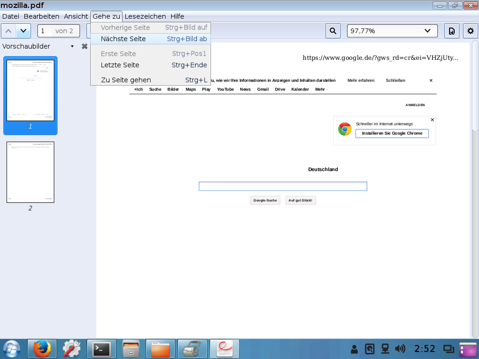
Task: Open the Lesezeichen menu
Action: pos(145,16)
